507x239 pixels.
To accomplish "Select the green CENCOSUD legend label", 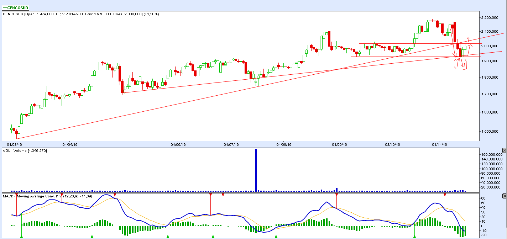I will pyautogui.click(x=16, y=7).
